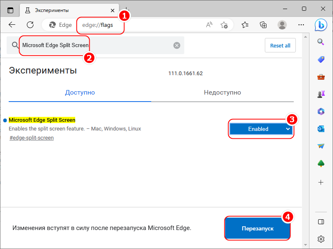
Task: Open the sidebar Outlook icon
Action: (321, 129)
